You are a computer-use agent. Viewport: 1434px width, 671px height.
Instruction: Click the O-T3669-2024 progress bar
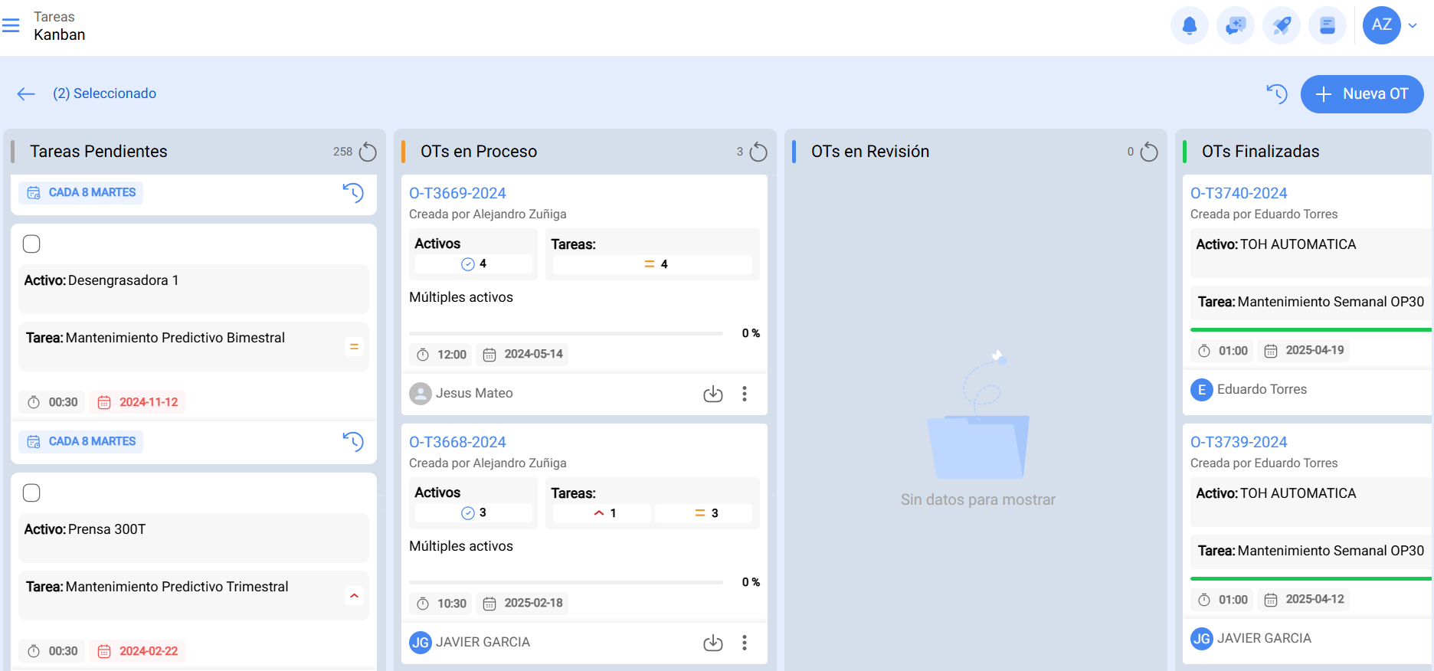(565, 334)
